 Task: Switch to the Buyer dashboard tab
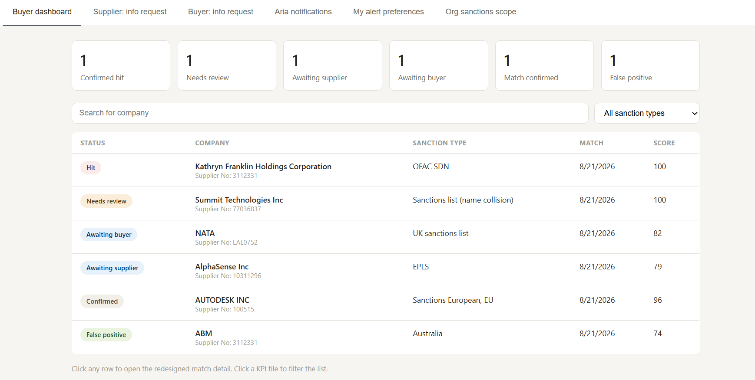(x=42, y=12)
